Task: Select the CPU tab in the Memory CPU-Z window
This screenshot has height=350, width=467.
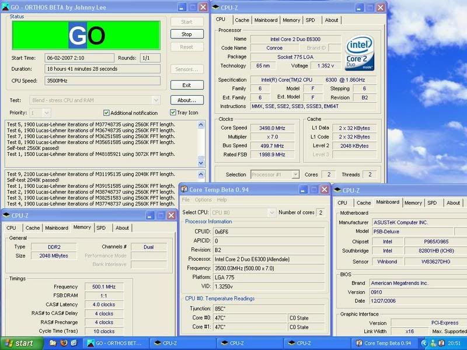Action: [x=11, y=228]
